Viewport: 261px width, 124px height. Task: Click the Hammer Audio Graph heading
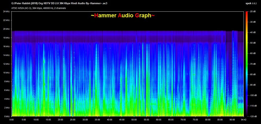(x=123, y=16)
